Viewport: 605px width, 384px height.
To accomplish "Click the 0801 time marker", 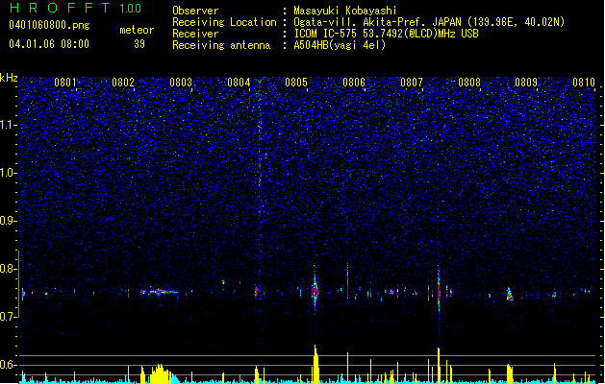I will (64, 83).
